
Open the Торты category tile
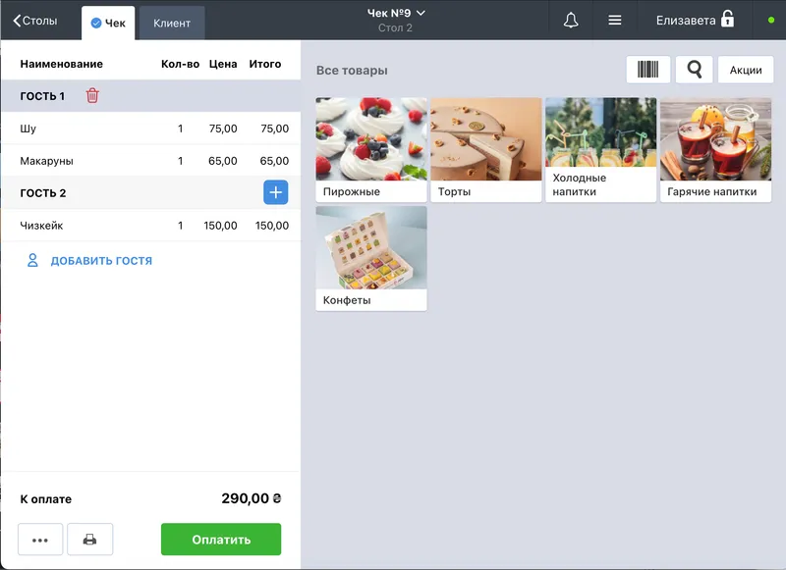pyautogui.click(x=485, y=149)
